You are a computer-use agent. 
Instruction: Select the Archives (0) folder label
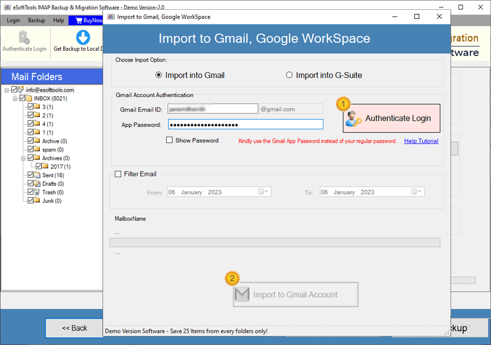point(56,158)
